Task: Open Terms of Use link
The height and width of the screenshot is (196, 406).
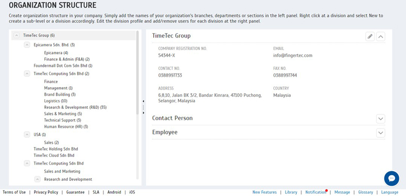Action: 14,192
